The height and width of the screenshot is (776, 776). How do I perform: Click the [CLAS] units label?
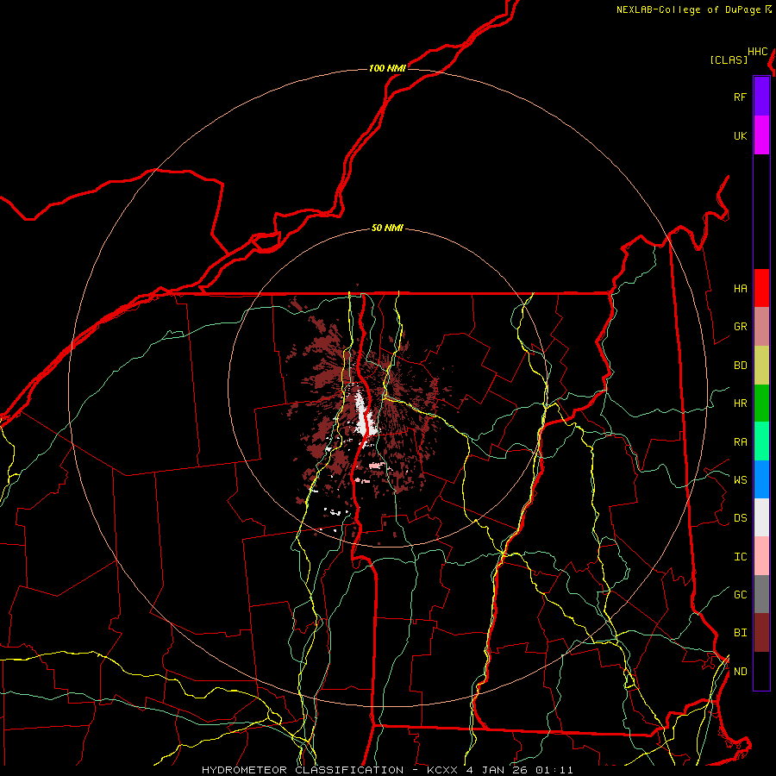tap(729, 59)
